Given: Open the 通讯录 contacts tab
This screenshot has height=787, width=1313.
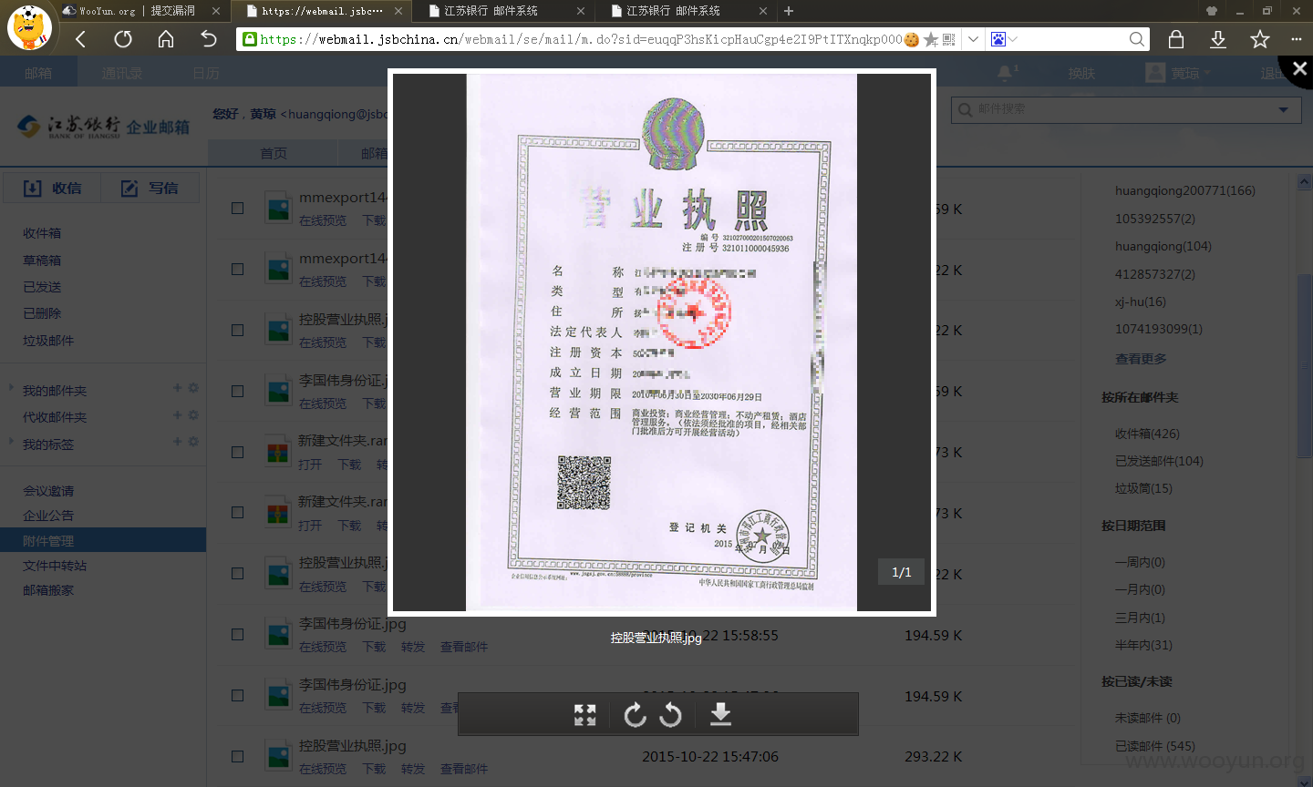Looking at the screenshot, I should [x=121, y=73].
